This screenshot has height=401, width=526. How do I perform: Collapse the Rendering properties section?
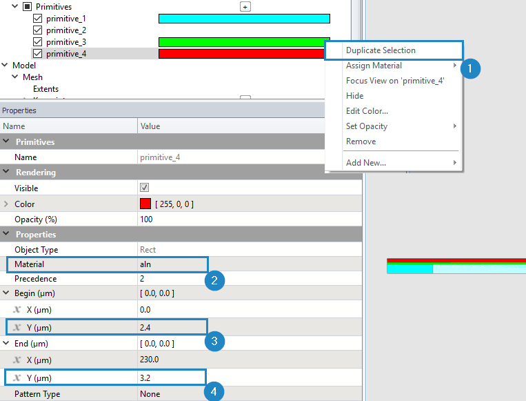pos(6,172)
